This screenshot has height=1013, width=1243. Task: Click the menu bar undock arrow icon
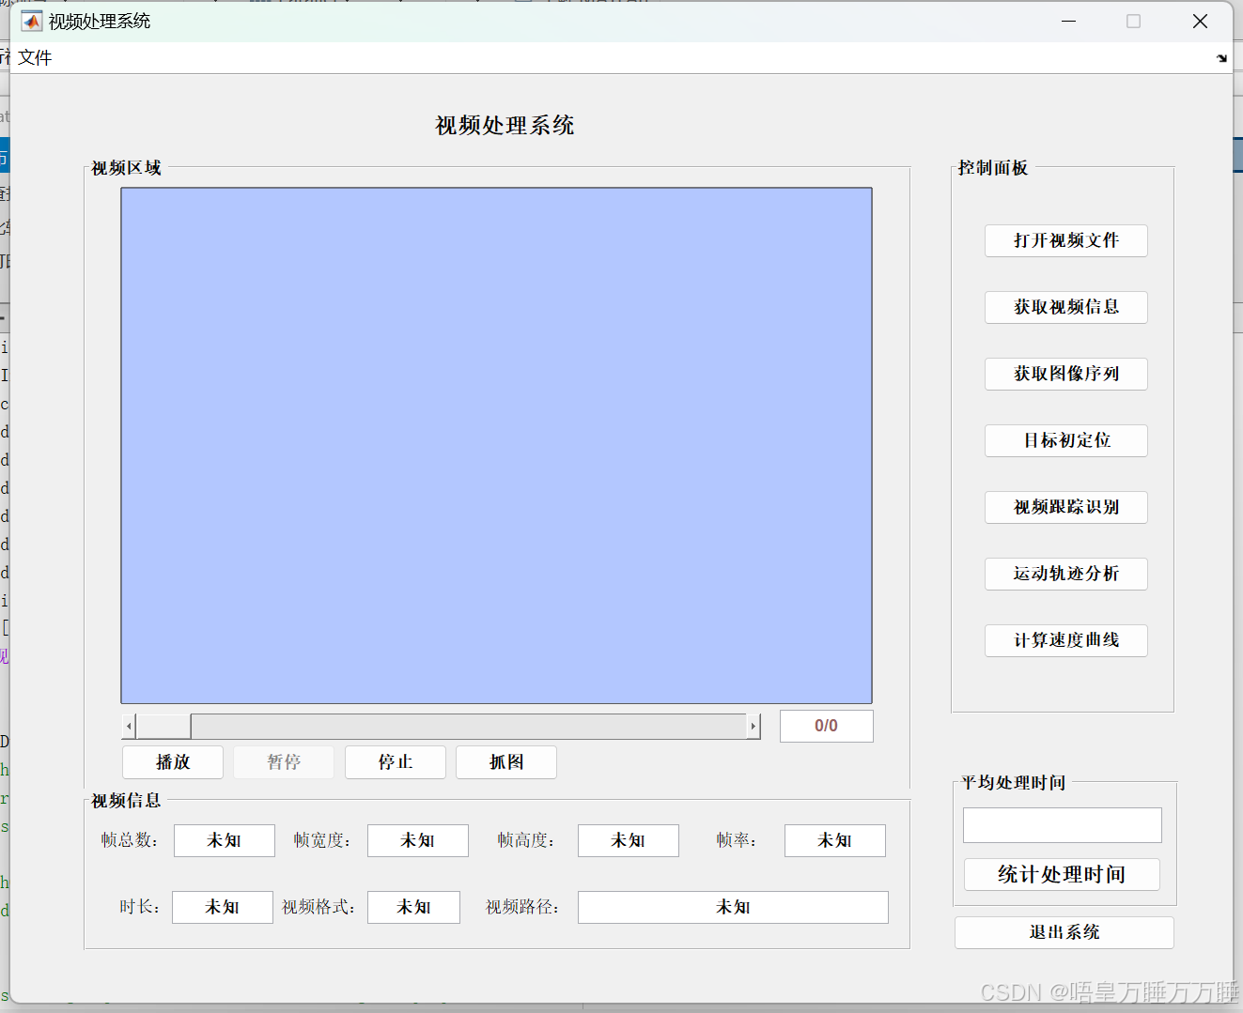pyautogui.click(x=1221, y=58)
